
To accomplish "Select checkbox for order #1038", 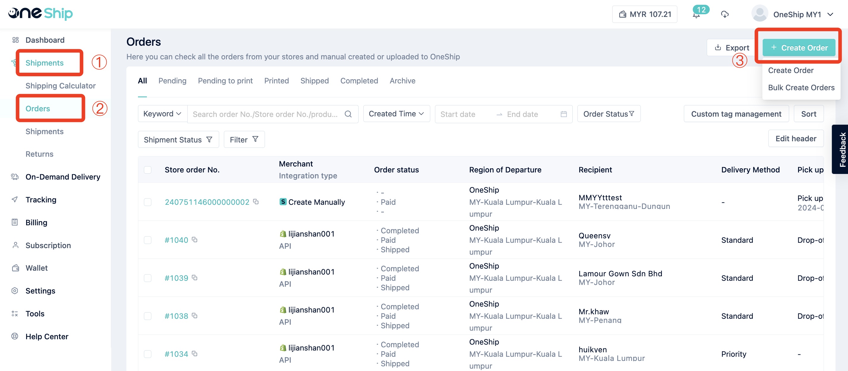I will [x=147, y=316].
